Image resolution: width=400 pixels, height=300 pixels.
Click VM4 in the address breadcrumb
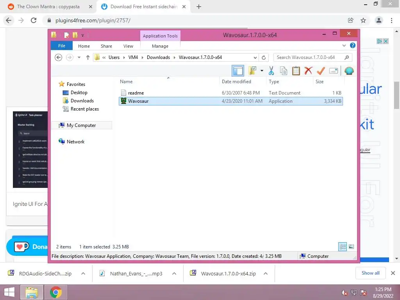(x=133, y=57)
